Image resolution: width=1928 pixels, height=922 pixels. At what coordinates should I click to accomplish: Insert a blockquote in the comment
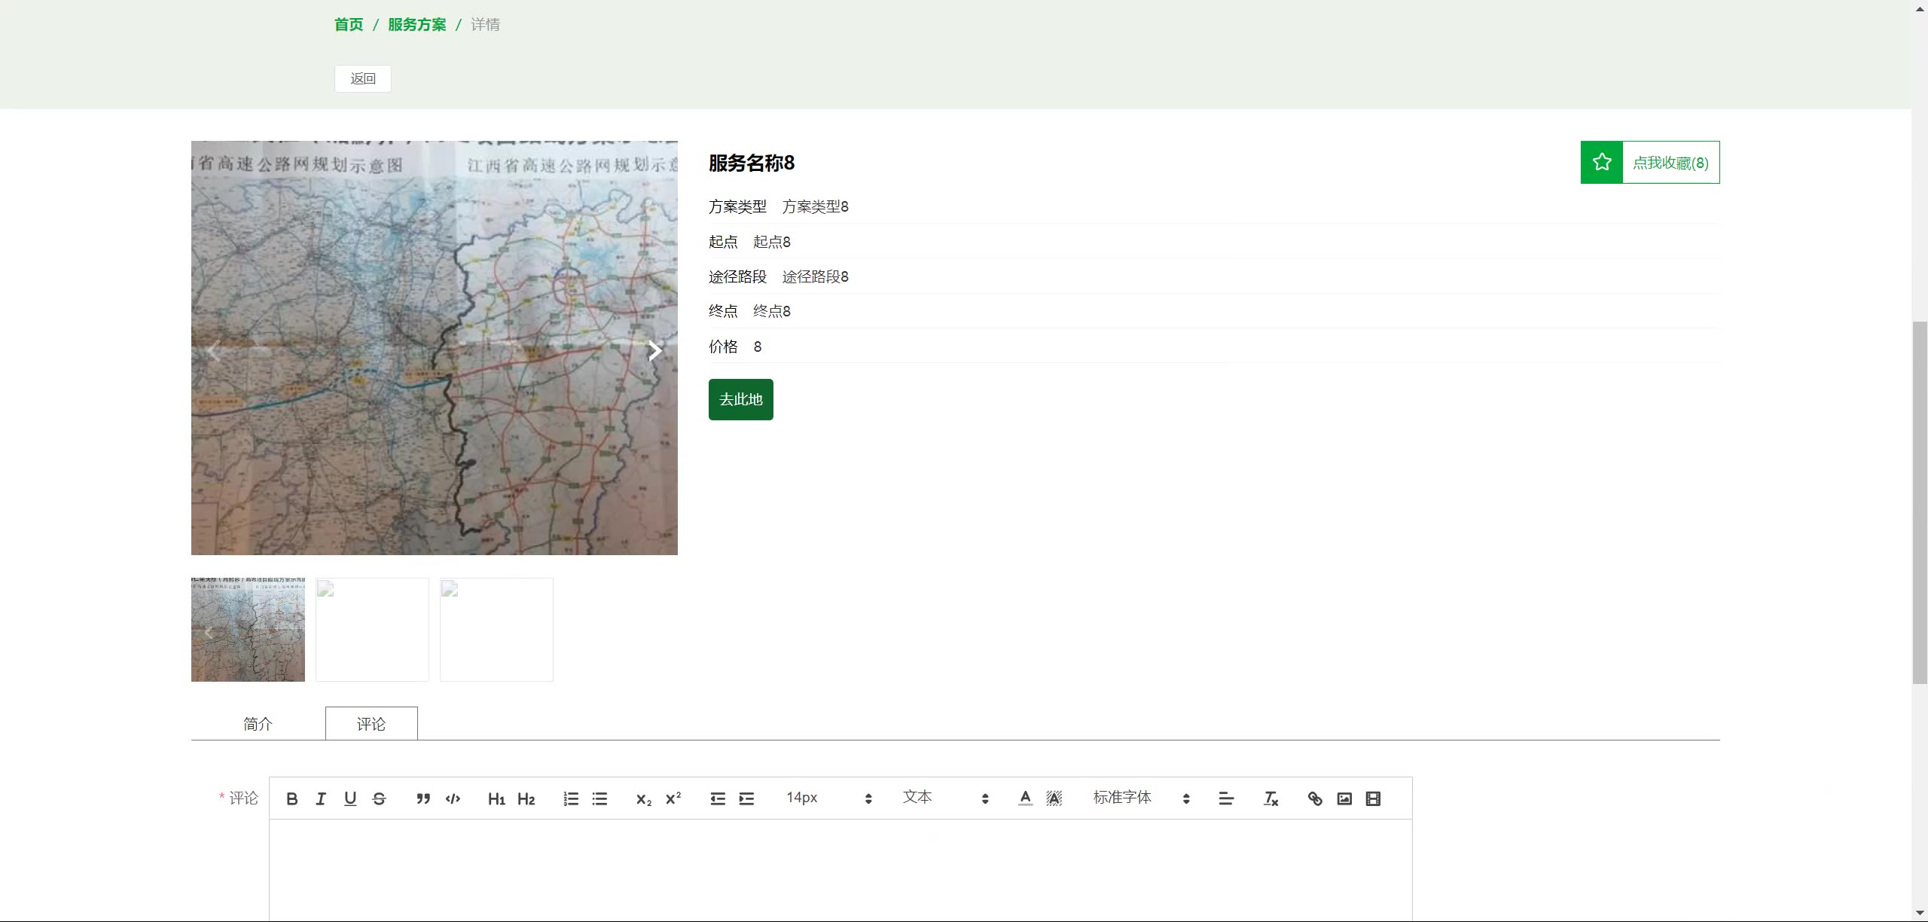point(423,798)
